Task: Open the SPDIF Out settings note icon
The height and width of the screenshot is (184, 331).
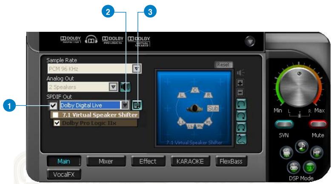Action: click(137, 105)
